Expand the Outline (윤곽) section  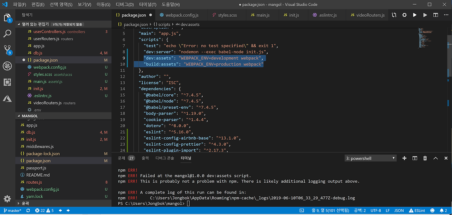[x=64, y=203]
